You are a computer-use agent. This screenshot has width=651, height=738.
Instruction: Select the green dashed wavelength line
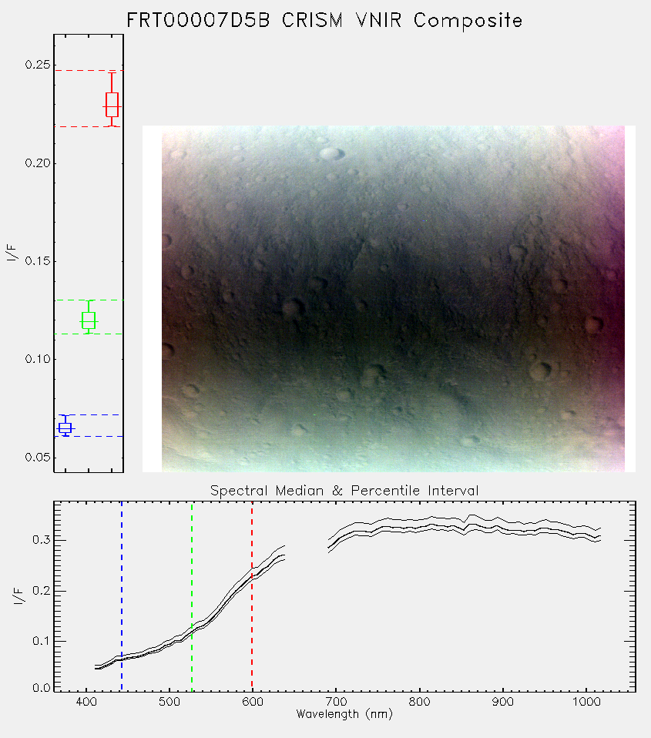(192, 595)
